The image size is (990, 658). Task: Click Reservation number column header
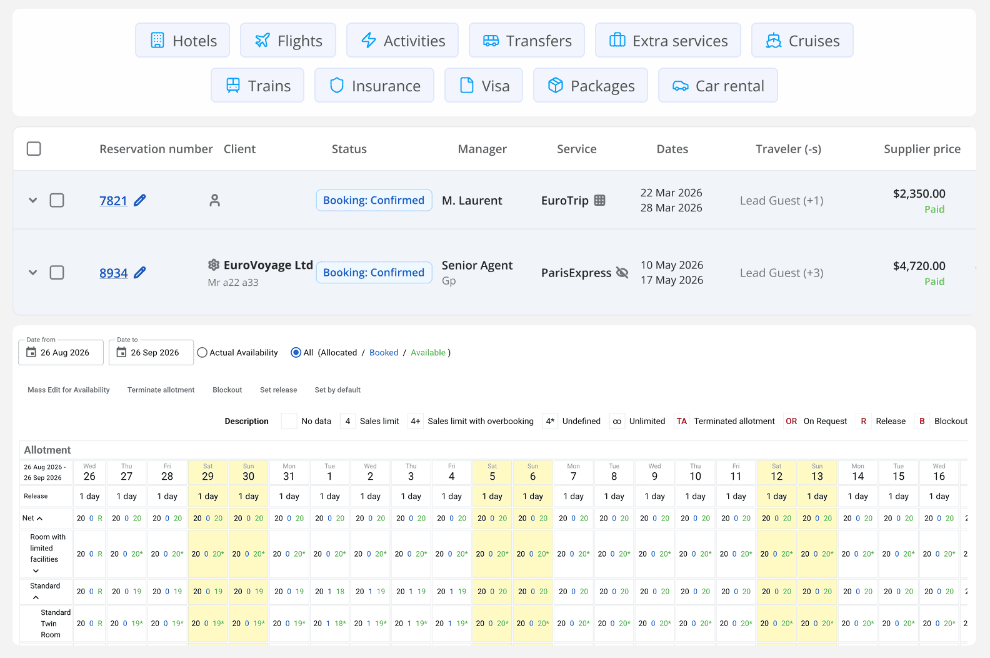coord(156,149)
